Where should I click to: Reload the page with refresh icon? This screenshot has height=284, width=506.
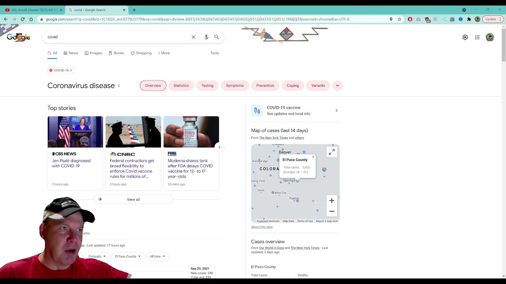tap(23, 19)
